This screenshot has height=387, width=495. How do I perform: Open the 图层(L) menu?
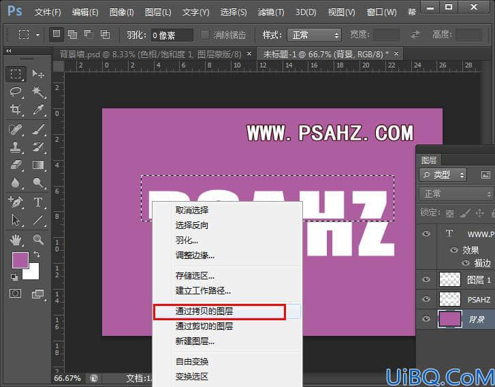(x=158, y=12)
